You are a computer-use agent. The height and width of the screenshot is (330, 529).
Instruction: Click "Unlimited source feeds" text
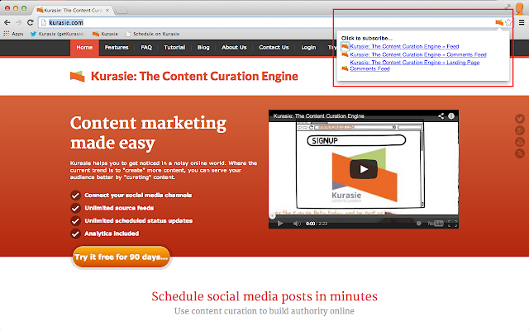[x=119, y=208]
